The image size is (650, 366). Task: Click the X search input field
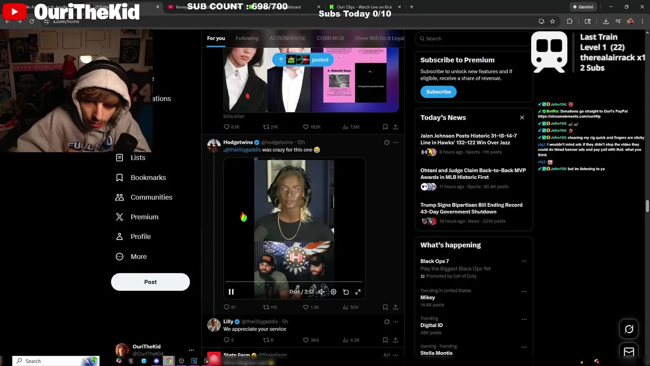[x=473, y=39]
